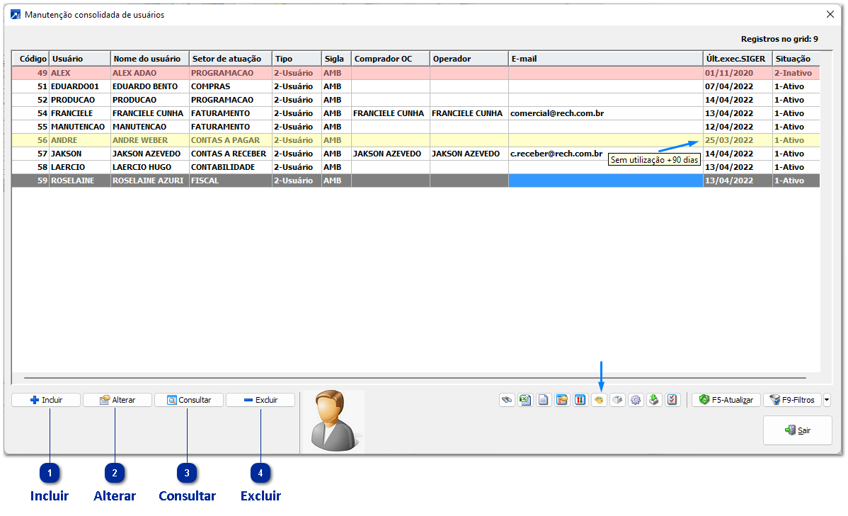Export grid with the Excel icon
The image size is (848, 516).
[x=525, y=400]
